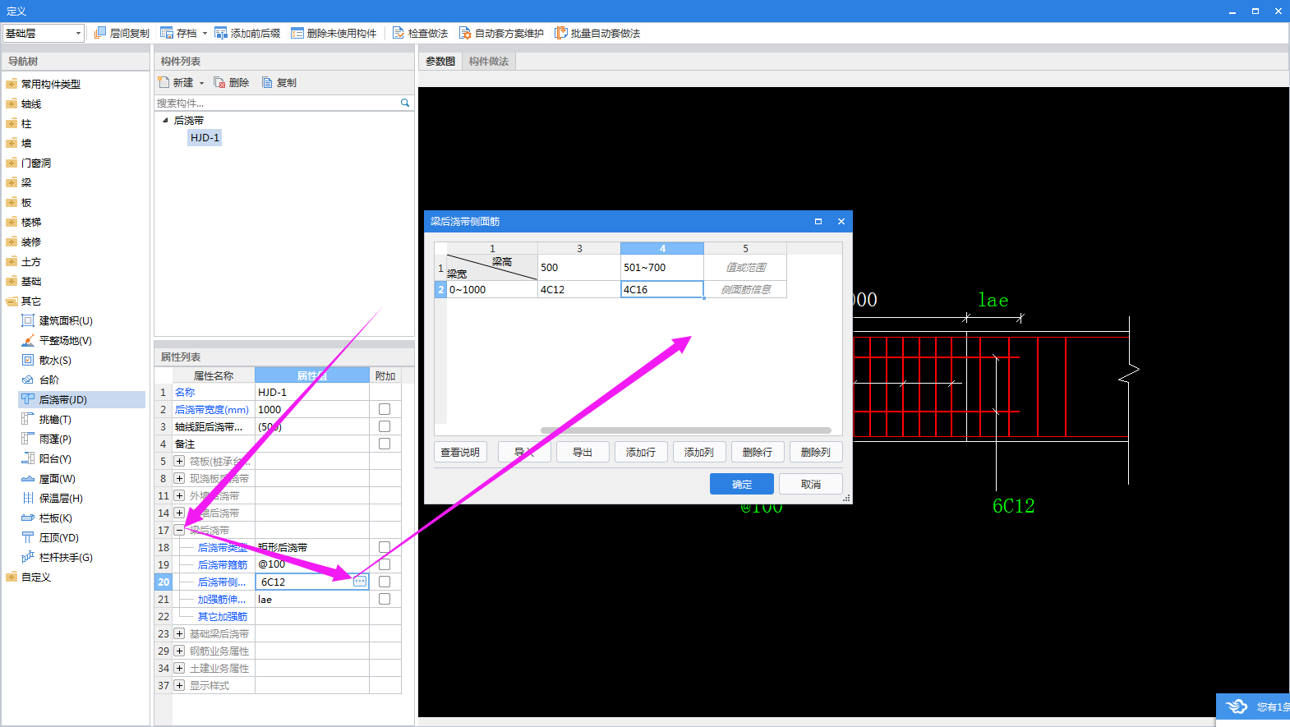Click the 添加行 button
The height and width of the screenshot is (727, 1290).
point(640,452)
